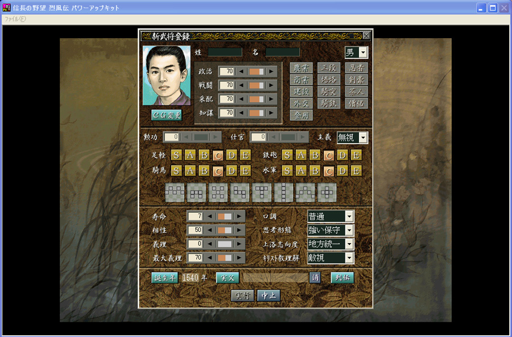Enable the 騎突 skill
Viewport: 512px width, 337px height.
[x=329, y=92]
